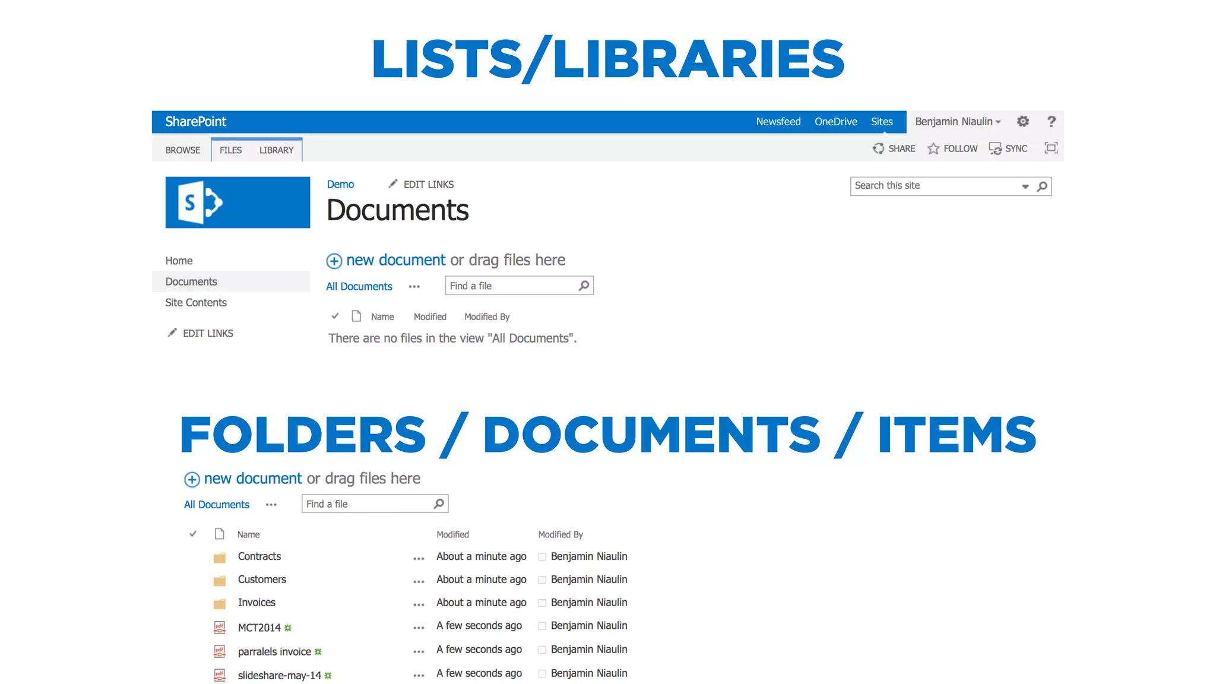Click the Invoices folder icon
The width and height of the screenshot is (1216, 684).
pos(220,604)
